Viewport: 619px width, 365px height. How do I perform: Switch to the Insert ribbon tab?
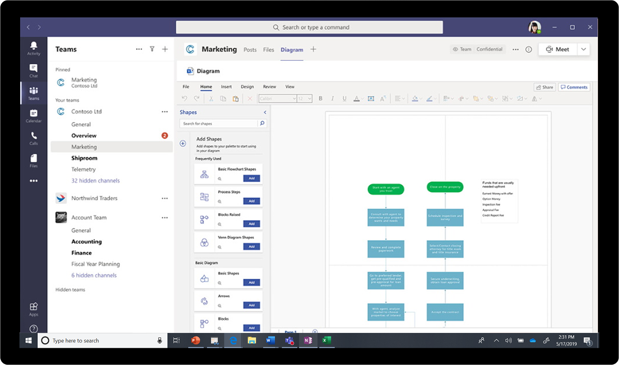(226, 86)
